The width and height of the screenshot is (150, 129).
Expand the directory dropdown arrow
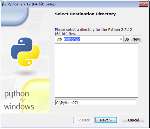121,39
